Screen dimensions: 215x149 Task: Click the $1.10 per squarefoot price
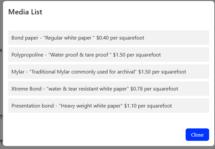click(x=148, y=106)
